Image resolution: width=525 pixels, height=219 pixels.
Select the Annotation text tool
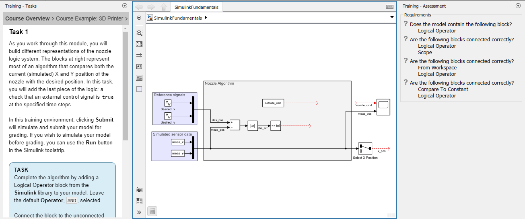click(x=139, y=67)
